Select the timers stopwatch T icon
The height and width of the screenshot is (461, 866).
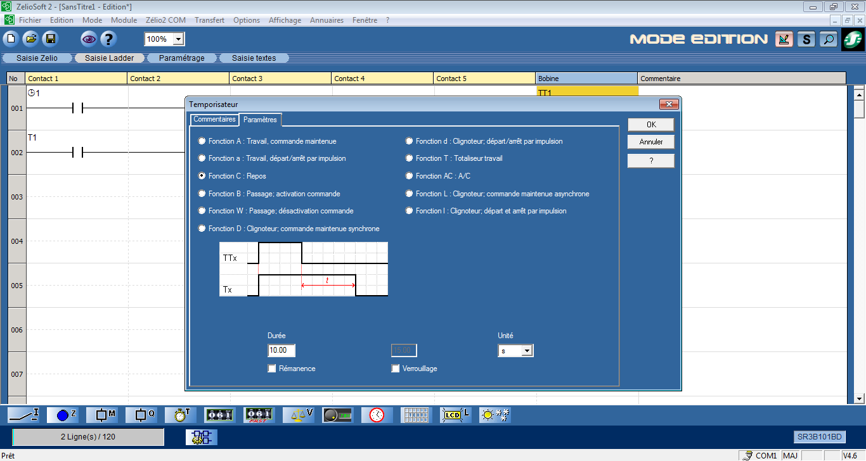pyautogui.click(x=181, y=415)
